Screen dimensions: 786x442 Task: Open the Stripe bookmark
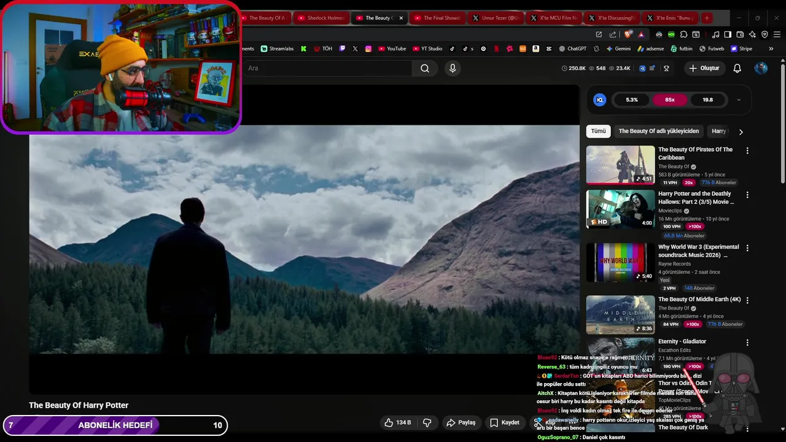click(x=741, y=48)
